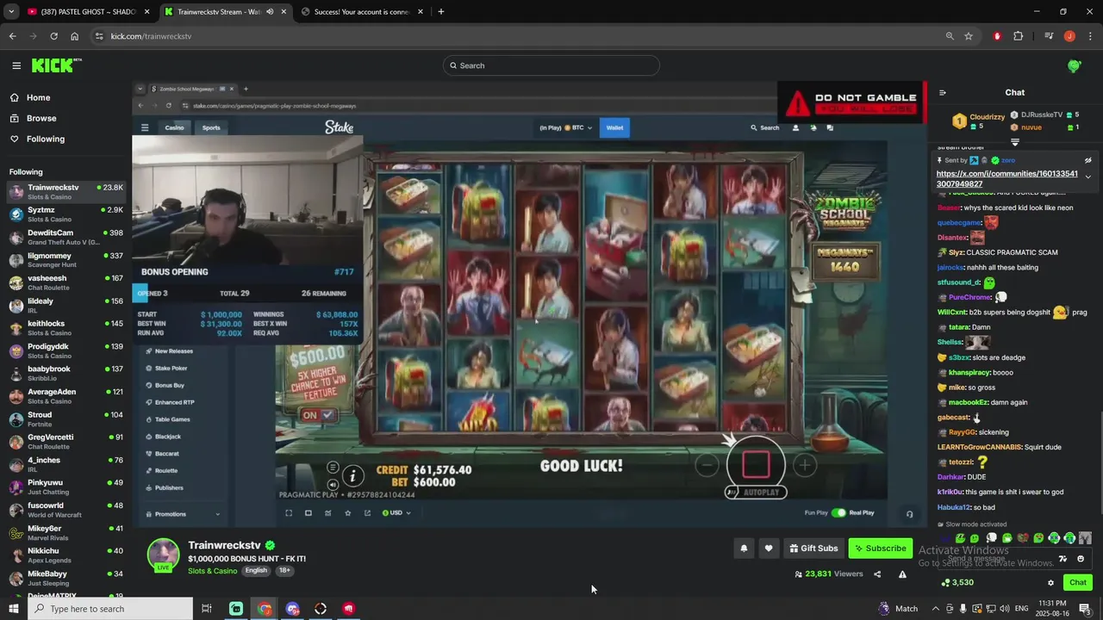Go back in the browser
This screenshot has width=1103, height=620.
click(x=12, y=36)
